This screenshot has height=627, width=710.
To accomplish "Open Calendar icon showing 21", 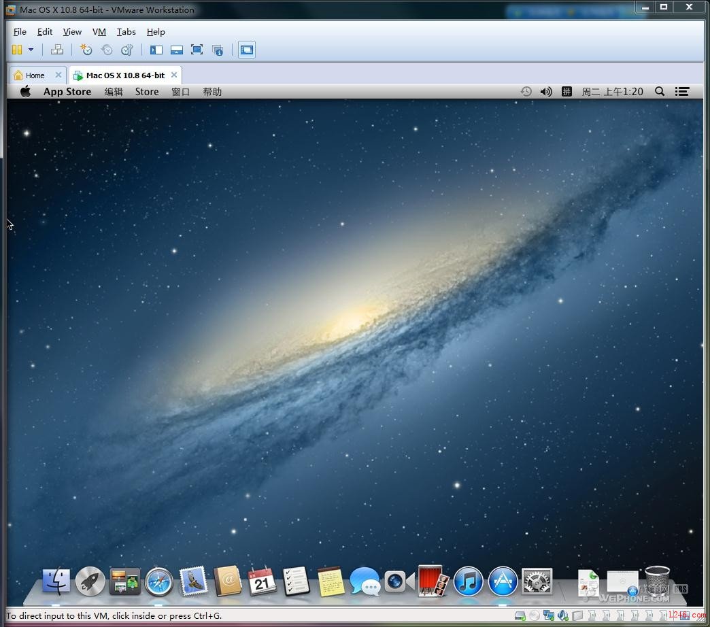I will (263, 581).
